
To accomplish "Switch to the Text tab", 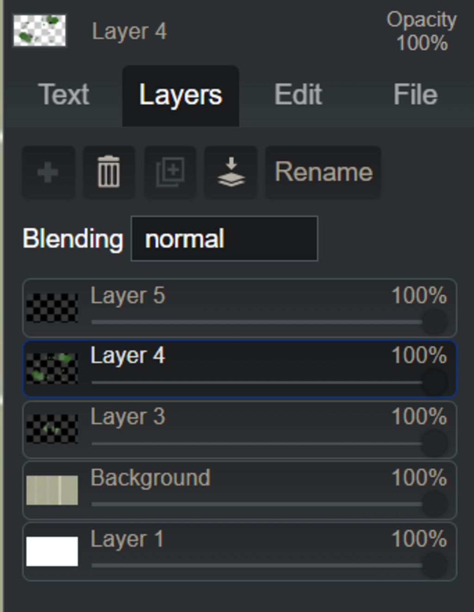I will point(64,95).
